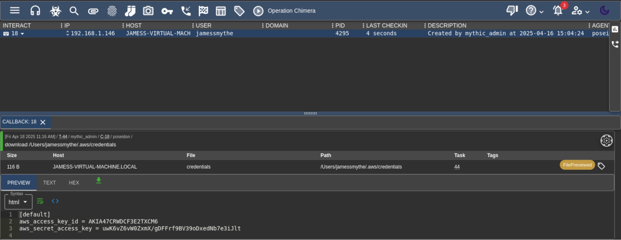The image size is (621, 240).
Task: Open task link T-44
Action: (63, 136)
